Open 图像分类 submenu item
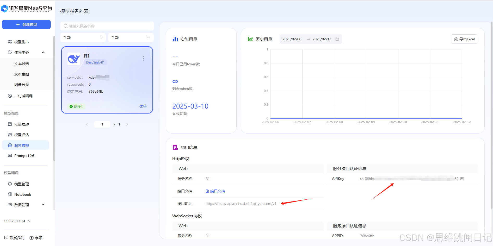 (x=22, y=85)
